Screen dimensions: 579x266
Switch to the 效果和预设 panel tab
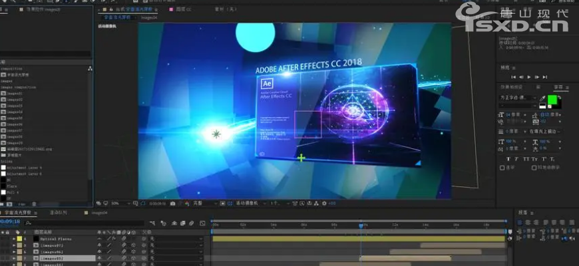(511, 87)
